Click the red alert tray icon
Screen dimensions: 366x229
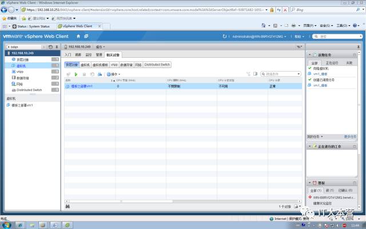344,225
